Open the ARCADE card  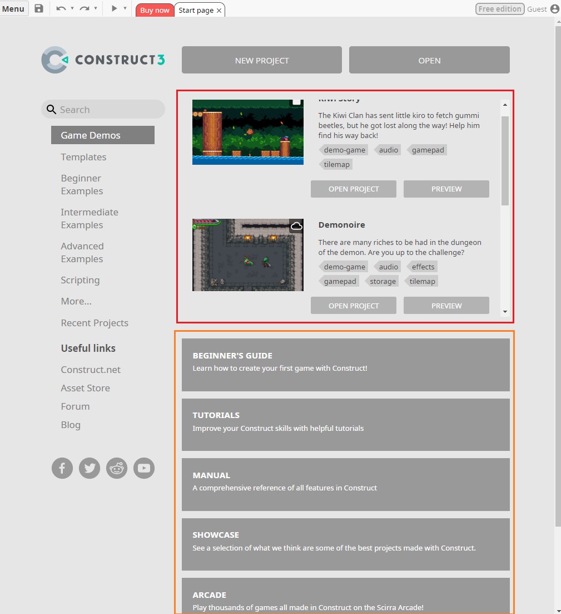coord(345,596)
